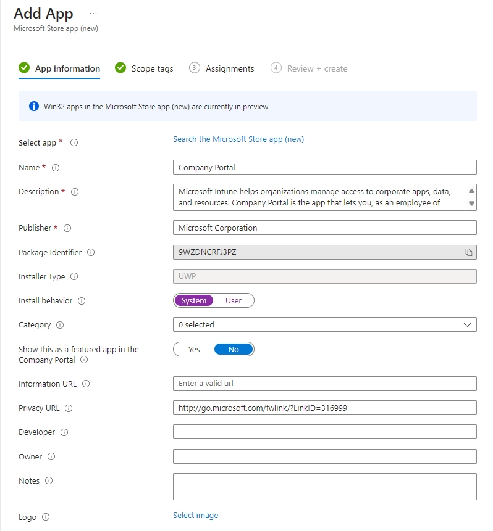
Task: Click the info icon next to Privacy URL
Action: pos(69,408)
